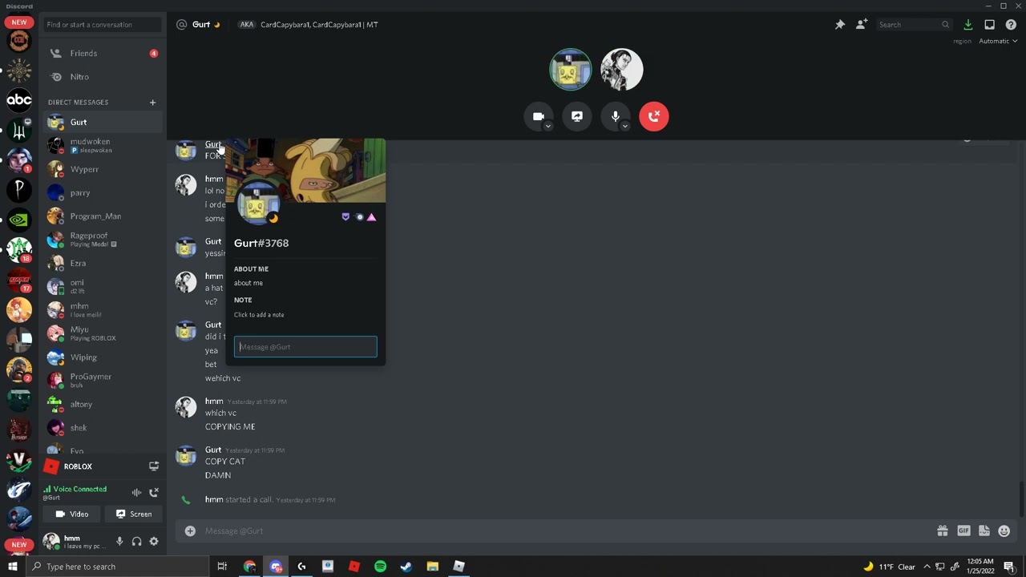The width and height of the screenshot is (1026, 577).
Task: Open direct message with Miyu
Action: tap(103, 333)
